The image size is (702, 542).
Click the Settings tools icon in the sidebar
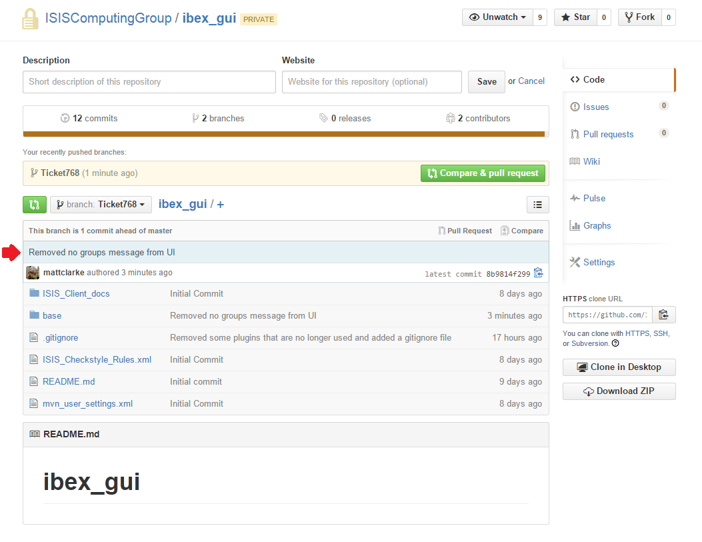(575, 262)
